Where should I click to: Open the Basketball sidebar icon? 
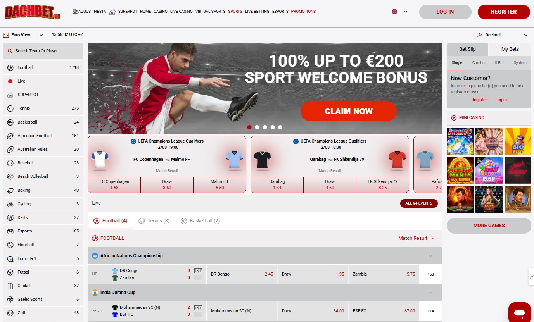tap(10, 122)
